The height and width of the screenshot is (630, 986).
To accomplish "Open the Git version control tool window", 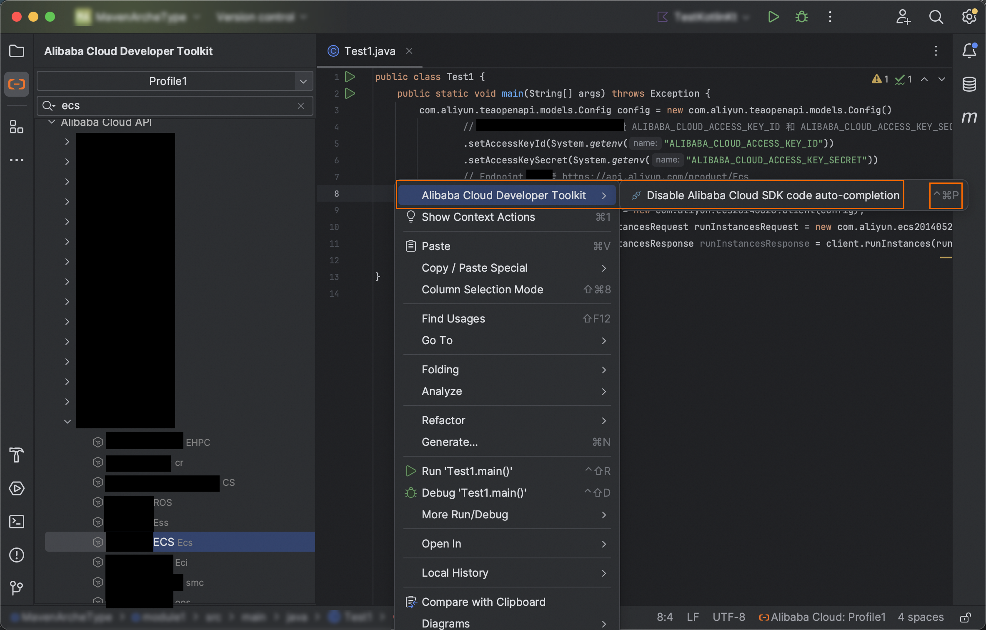I will 17,588.
